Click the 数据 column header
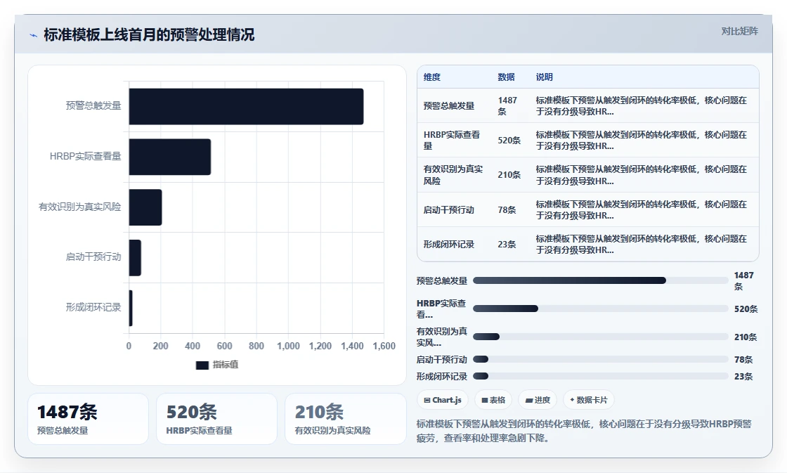 [x=506, y=77]
